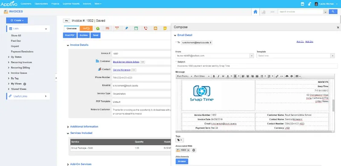Add another associated object with plus icon
This screenshot has width=341, height=166.
[x=194, y=150]
